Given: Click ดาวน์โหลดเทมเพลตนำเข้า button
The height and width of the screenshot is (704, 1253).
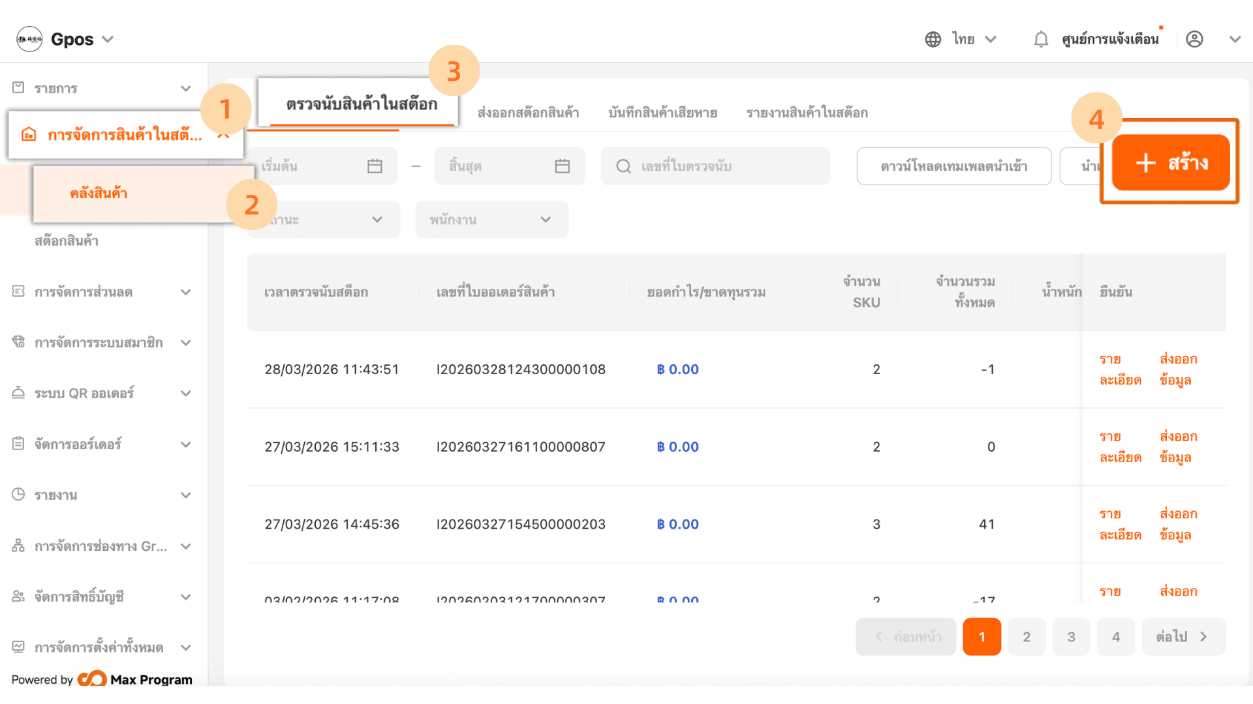Looking at the screenshot, I should (953, 166).
